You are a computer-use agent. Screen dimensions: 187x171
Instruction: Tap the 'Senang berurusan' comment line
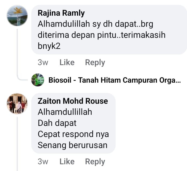coord(72,145)
